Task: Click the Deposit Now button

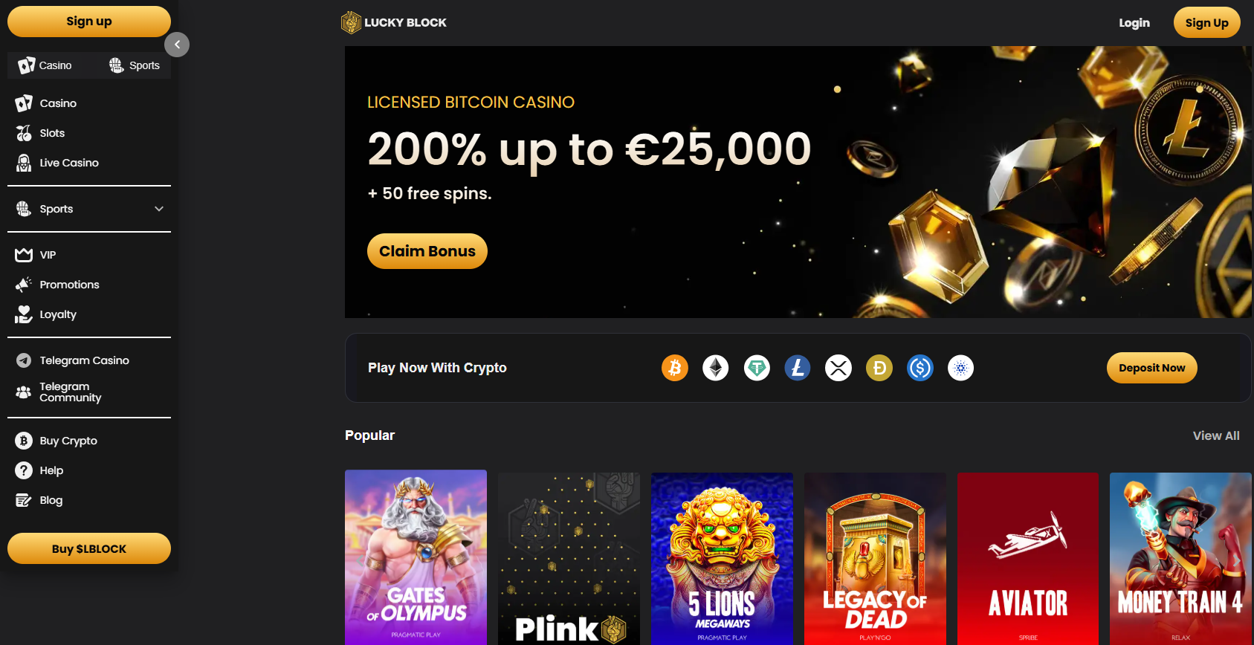Action: (x=1152, y=368)
